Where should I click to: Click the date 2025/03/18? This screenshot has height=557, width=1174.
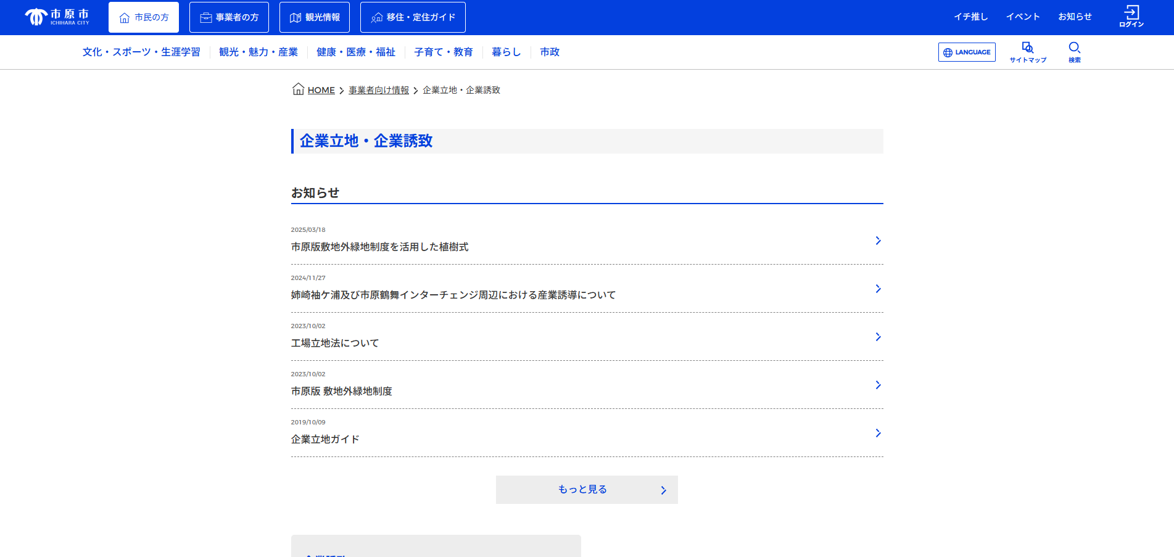tap(308, 229)
